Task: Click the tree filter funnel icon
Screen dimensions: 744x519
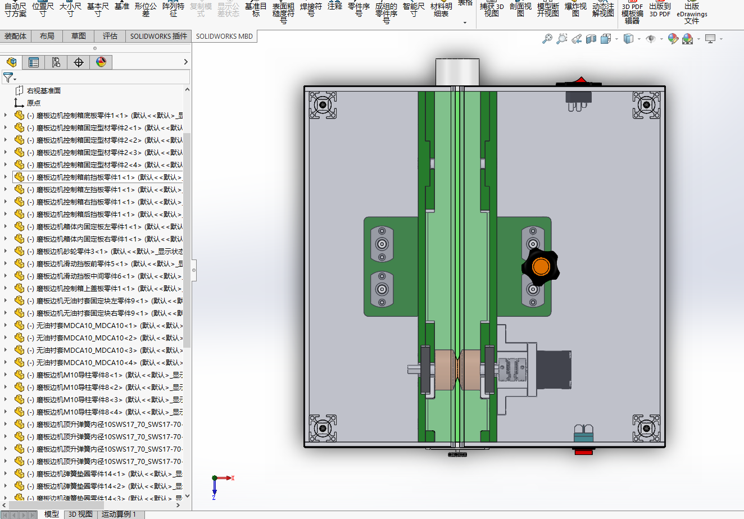Action: (x=8, y=78)
